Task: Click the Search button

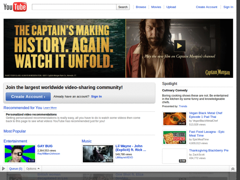Action: click(x=123, y=7)
